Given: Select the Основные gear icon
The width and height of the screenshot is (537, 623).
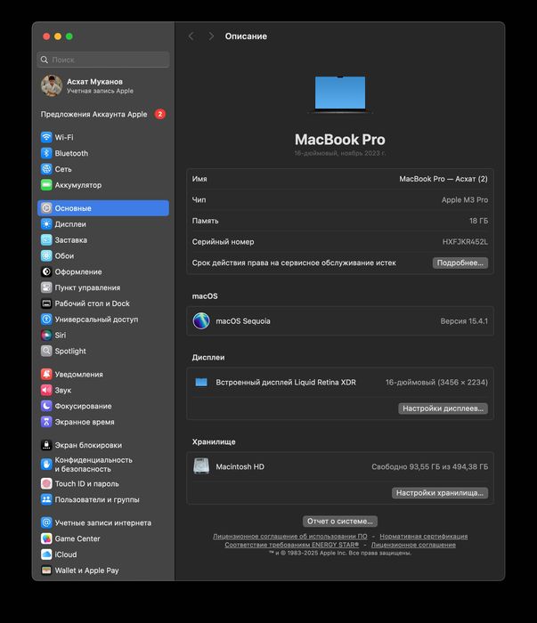Looking at the screenshot, I should pos(46,207).
